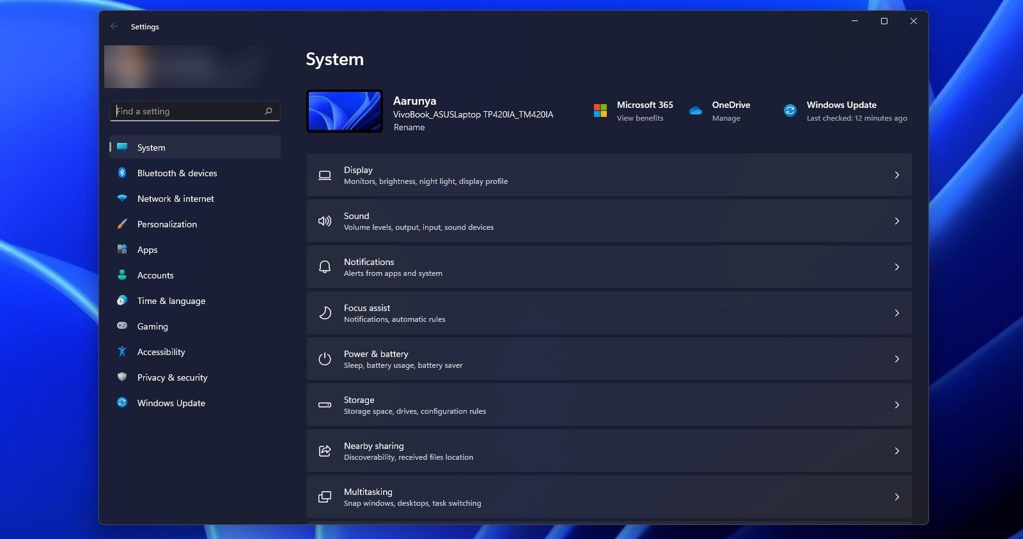
Task: Click the Privacy shield icon
Action: [122, 377]
